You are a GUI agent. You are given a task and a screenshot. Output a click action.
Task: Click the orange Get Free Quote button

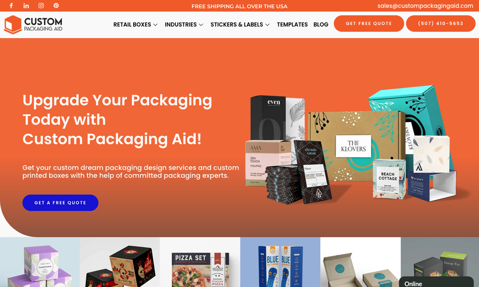pos(369,23)
